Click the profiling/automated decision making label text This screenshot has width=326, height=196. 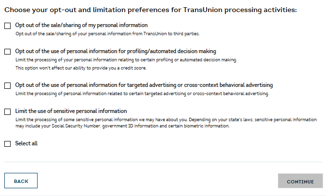pyautogui.click(x=115, y=51)
